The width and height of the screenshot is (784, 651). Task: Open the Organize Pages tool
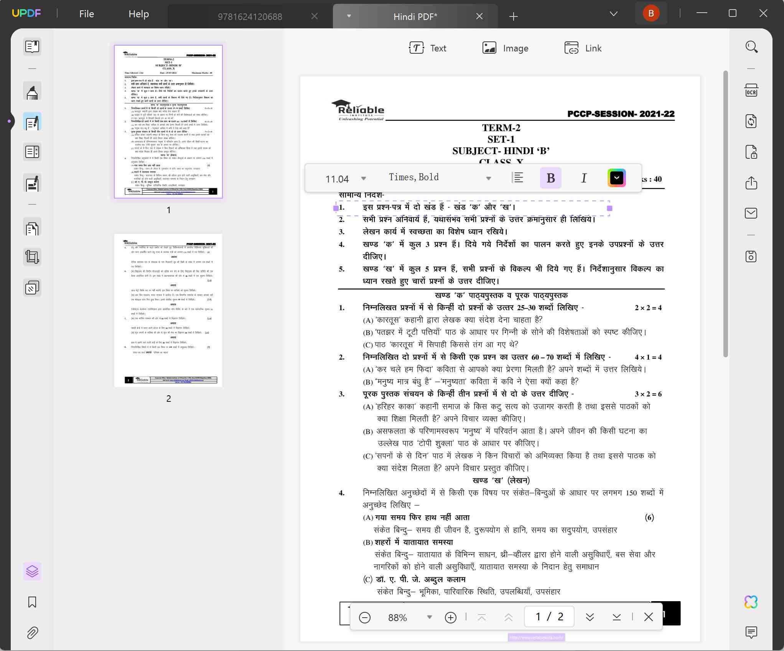point(32,228)
